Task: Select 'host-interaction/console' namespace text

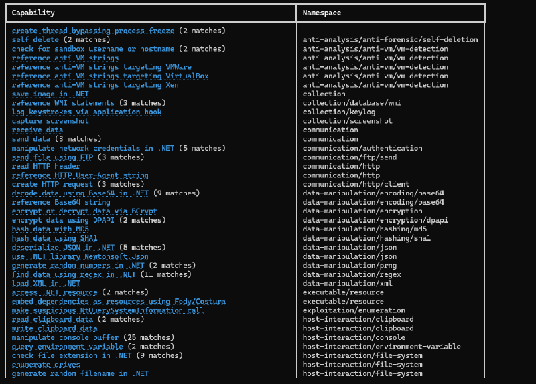Action: pos(354,338)
